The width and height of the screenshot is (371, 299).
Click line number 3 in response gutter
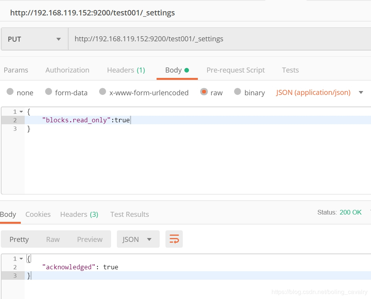coord(15,275)
